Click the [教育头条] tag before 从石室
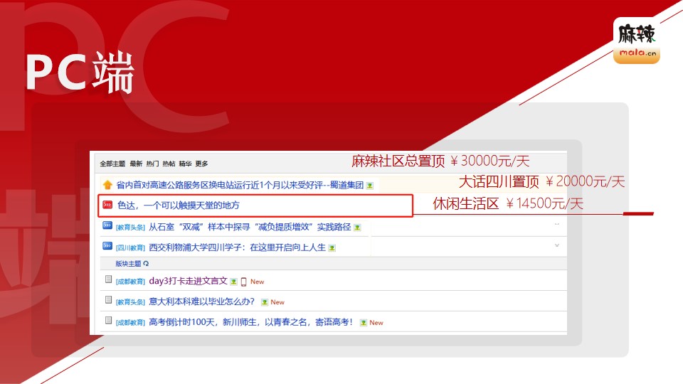The image size is (683, 384). pyautogui.click(x=130, y=228)
